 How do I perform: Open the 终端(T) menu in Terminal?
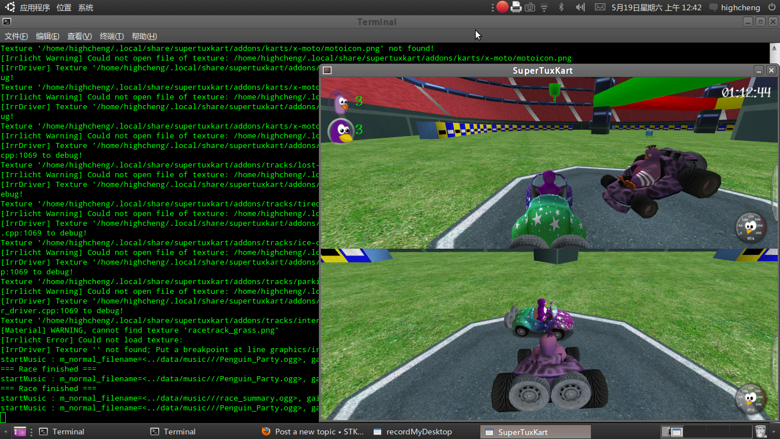111,36
